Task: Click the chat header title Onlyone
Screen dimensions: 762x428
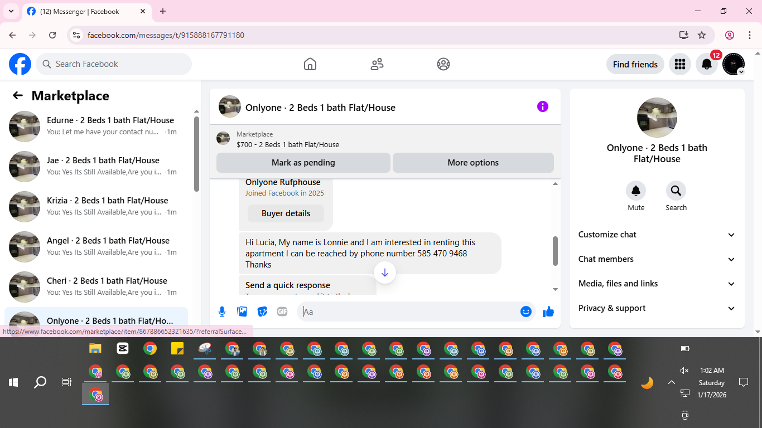Action: 320,108
